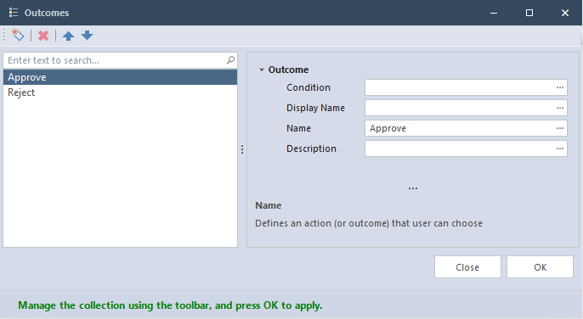
Task: Click the description pane splitter dots
Action: click(413, 188)
